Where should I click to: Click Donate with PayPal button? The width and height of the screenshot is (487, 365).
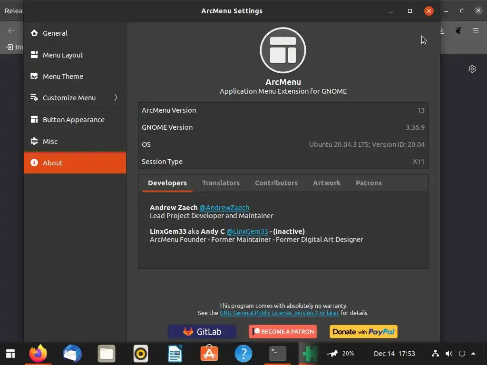click(x=363, y=331)
